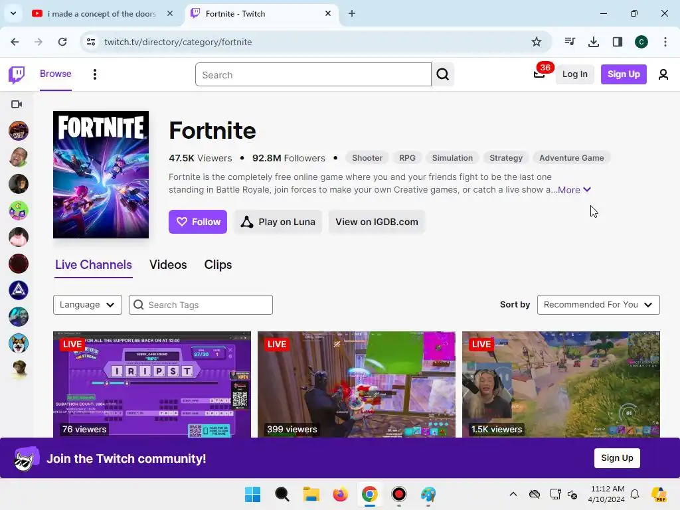Open Chrome three-dot menu
Screen dimensions: 680x510
tap(665, 42)
